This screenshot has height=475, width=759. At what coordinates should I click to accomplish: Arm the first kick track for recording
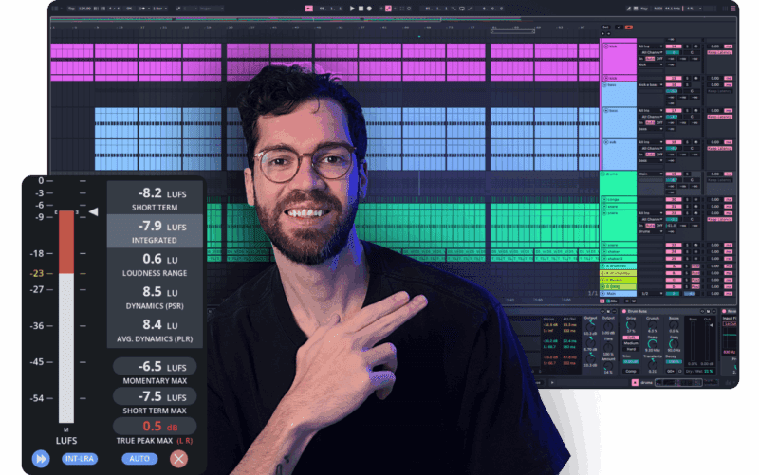click(696, 46)
